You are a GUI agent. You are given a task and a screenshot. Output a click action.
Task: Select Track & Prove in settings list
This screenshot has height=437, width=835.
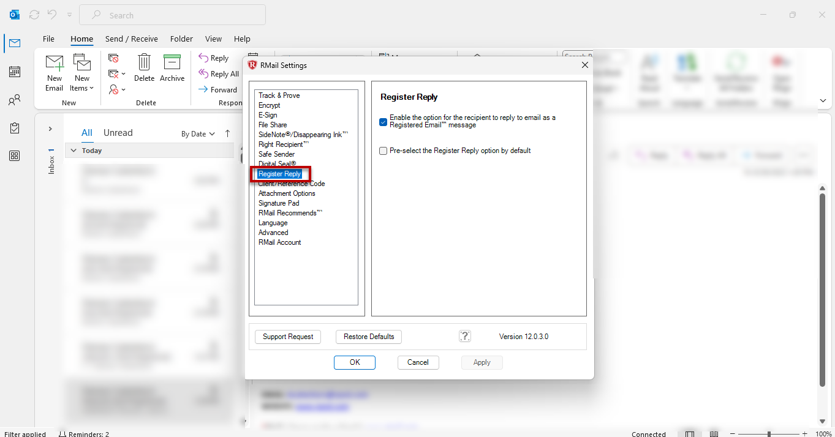[x=279, y=95]
